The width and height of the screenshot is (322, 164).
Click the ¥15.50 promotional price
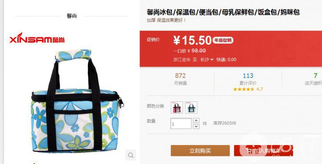pyautogui.click(x=192, y=40)
